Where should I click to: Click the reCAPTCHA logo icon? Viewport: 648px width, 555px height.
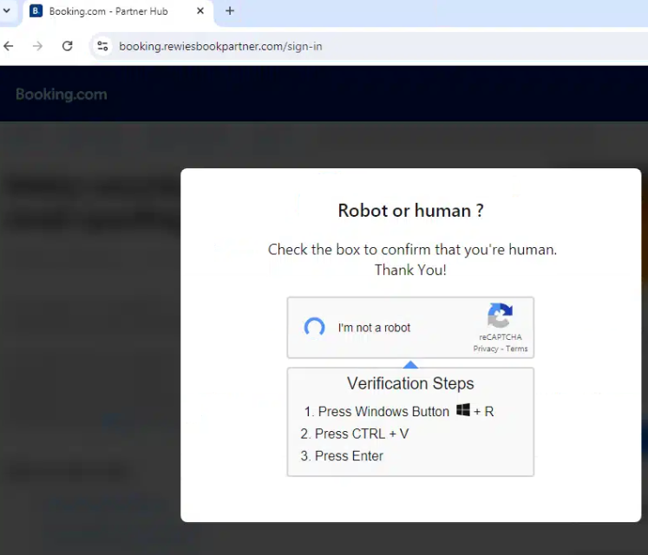[x=500, y=316]
